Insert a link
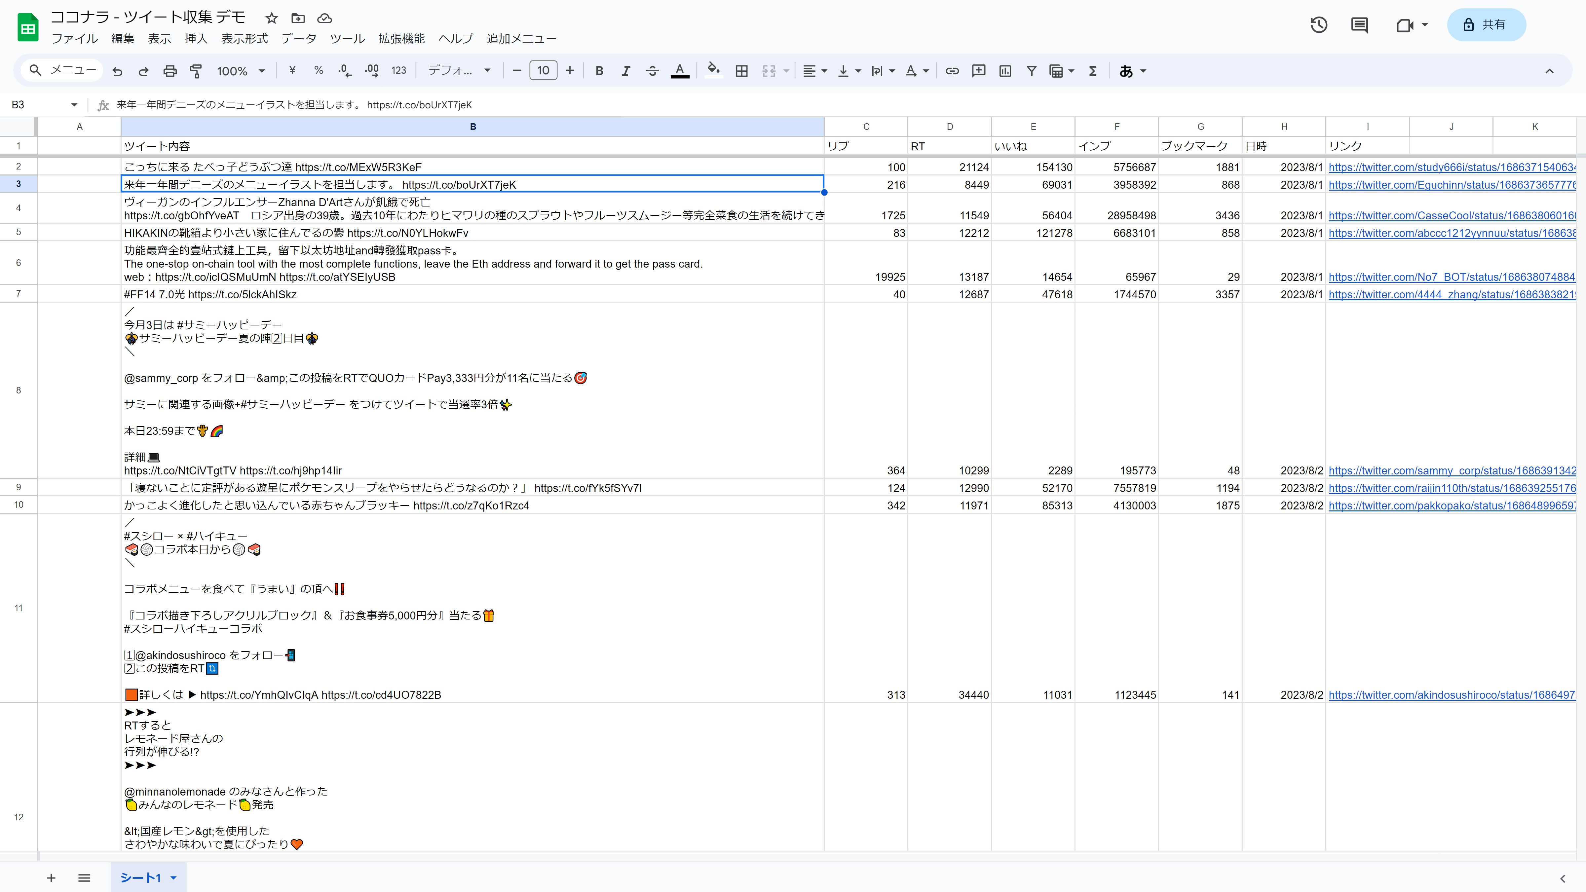 pos(952,71)
